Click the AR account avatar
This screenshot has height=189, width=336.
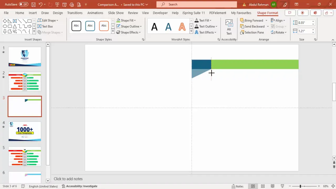tap(274, 4)
